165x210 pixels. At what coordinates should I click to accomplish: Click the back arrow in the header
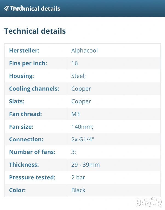(7, 8)
